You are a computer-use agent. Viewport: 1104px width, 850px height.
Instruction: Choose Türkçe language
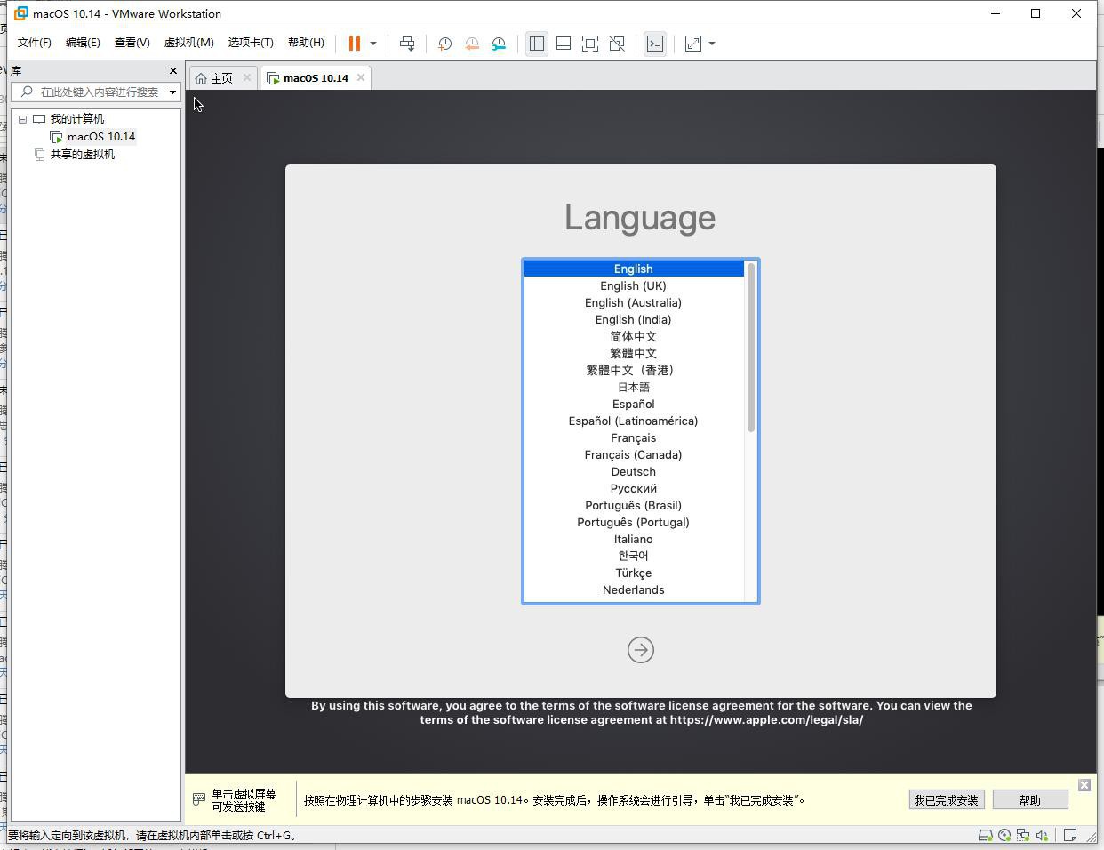[x=634, y=573]
